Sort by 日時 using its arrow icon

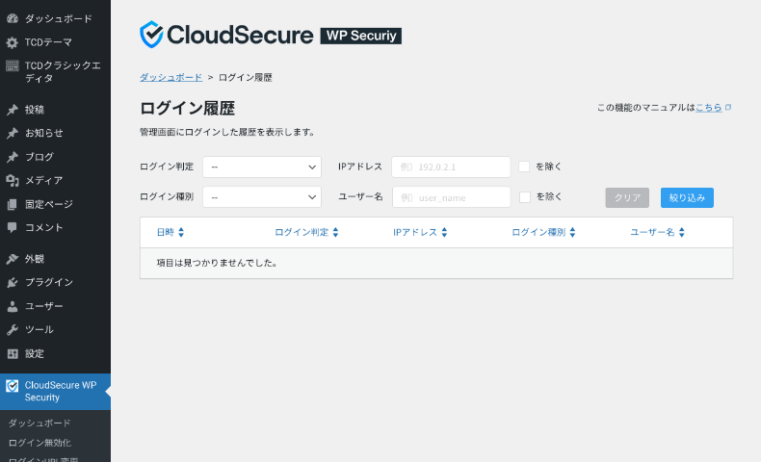click(181, 232)
